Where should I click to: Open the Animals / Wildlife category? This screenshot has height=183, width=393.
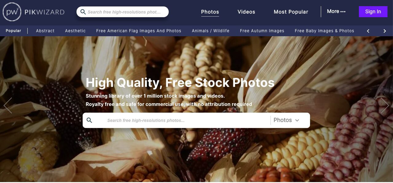[210, 31]
